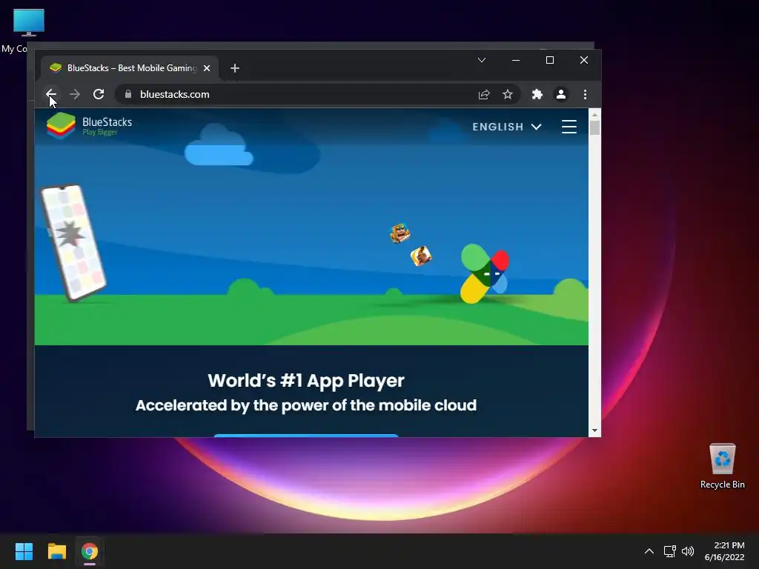This screenshot has height=569, width=759.
Task: Minimize the Chrome window
Action: (516, 60)
